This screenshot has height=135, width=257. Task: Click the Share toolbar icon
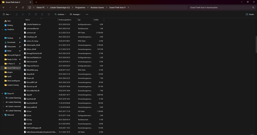(x=42, y=14)
